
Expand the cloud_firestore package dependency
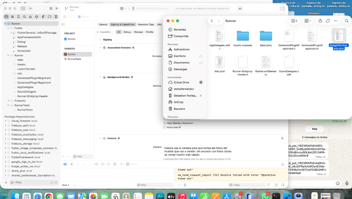click(x=5, y=121)
